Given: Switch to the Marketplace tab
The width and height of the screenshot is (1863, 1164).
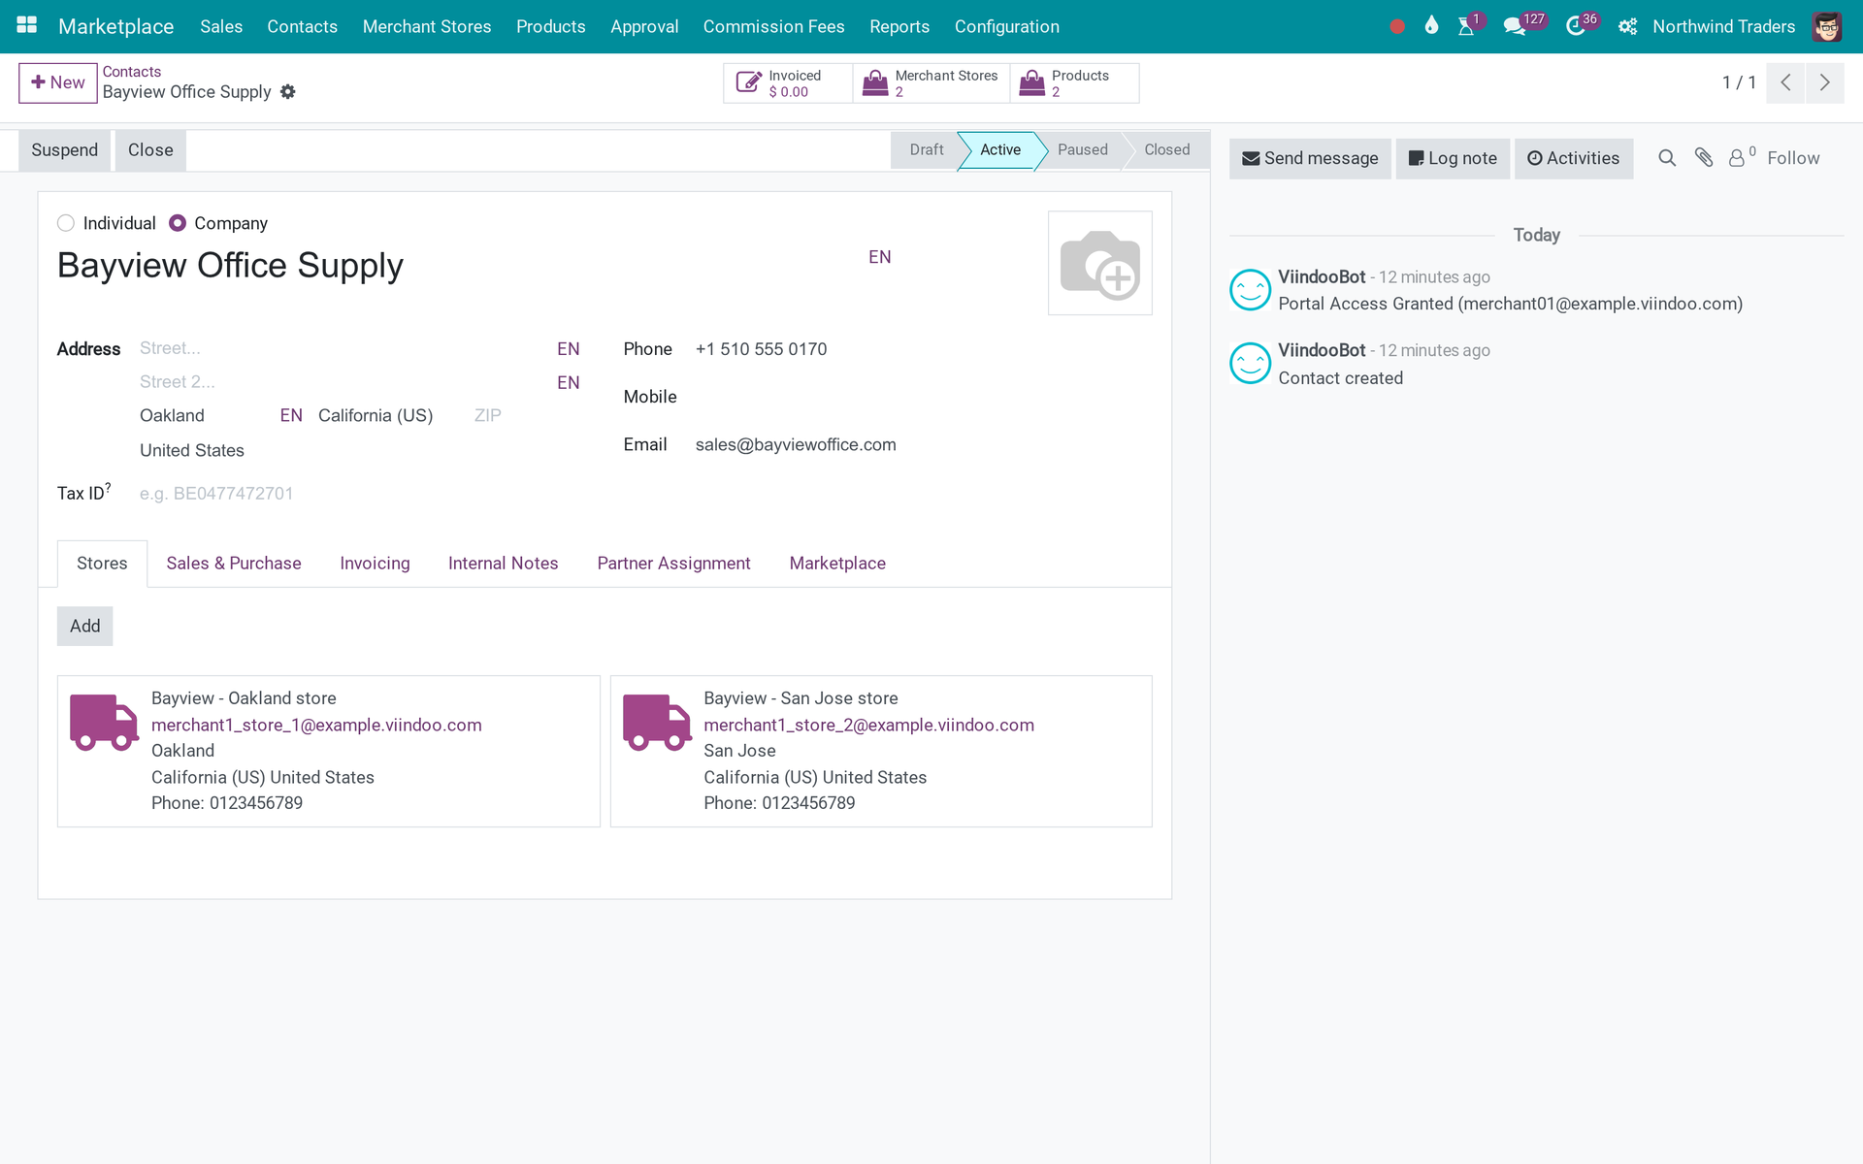Looking at the screenshot, I should pos(837,564).
